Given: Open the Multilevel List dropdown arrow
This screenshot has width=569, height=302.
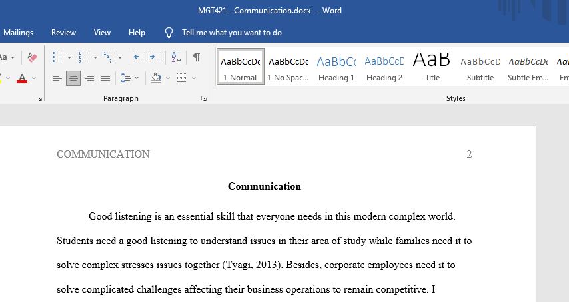Looking at the screenshot, I should pos(120,57).
